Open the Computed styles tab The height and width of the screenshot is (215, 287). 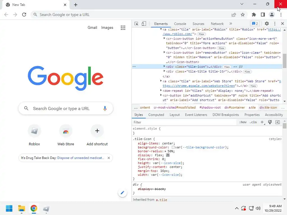156,115
